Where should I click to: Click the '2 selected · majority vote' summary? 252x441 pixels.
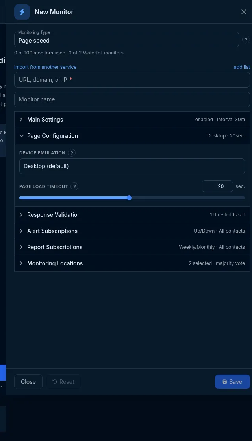(x=217, y=263)
